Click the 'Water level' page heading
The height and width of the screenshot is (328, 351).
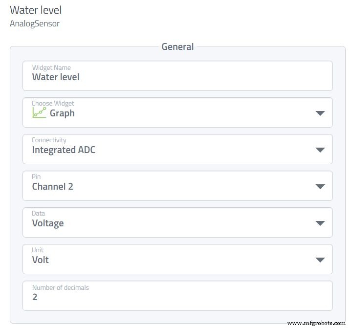36,10
